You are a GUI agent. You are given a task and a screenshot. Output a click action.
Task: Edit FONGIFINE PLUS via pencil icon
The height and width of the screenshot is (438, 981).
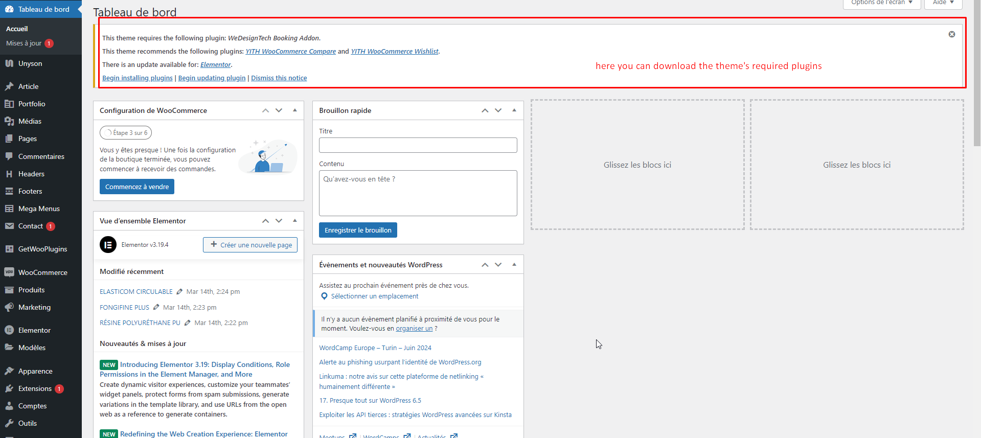(156, 307)
